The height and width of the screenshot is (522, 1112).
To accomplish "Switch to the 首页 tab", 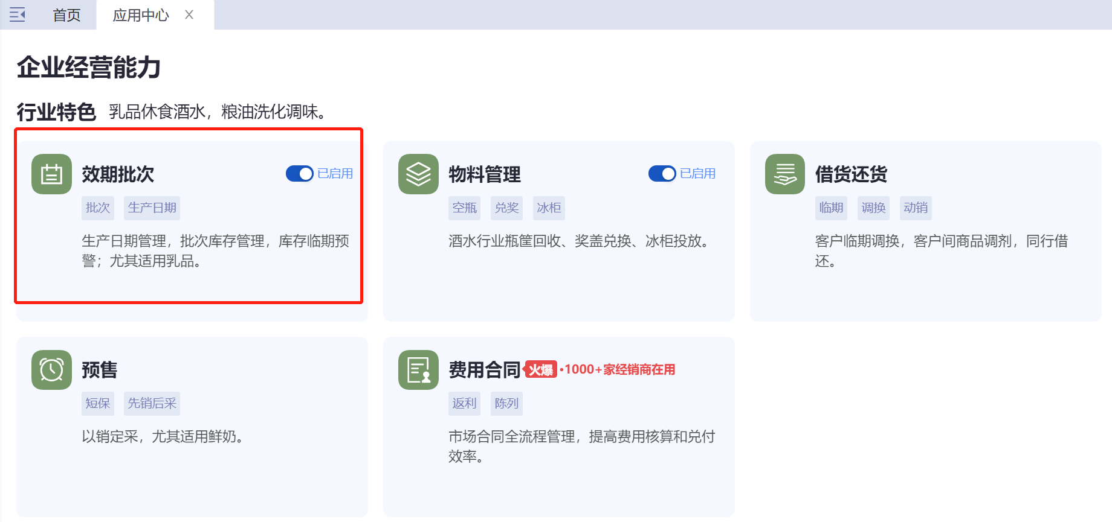I will 66,15.
